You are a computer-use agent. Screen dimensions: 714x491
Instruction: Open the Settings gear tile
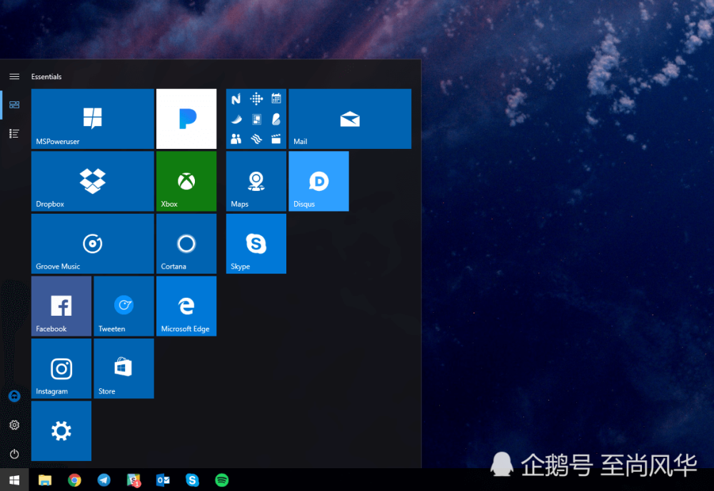(61, 431)
